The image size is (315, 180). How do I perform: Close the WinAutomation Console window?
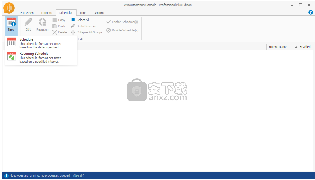pyautogui.click(x=309, y=5)
